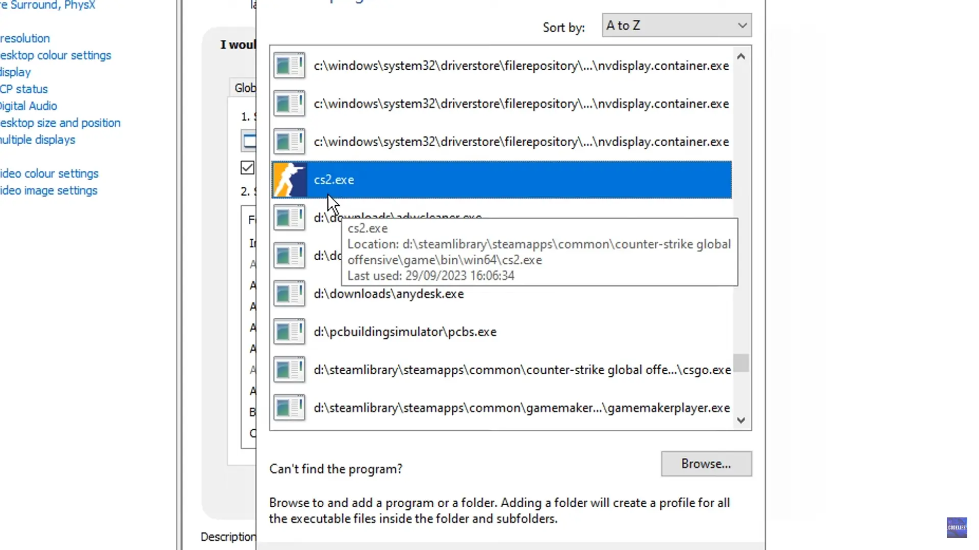Viewport: 979px width, 550px height.
Task: Open HDCP status link in sidebar
Action: [24, 89]
